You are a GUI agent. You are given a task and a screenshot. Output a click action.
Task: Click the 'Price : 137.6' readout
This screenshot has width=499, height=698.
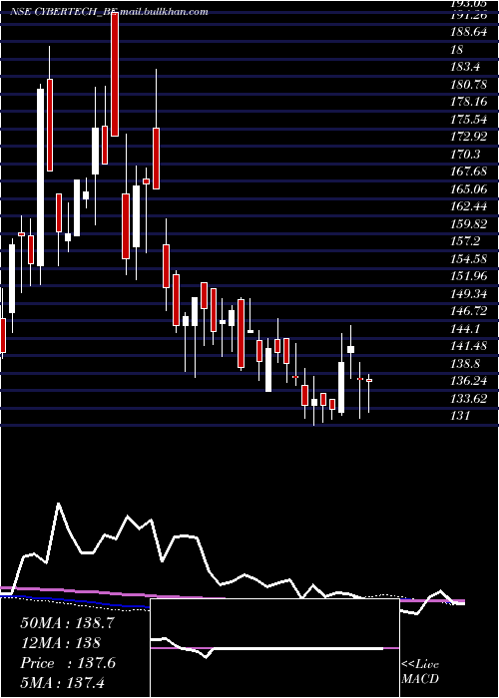tap(68, 663)
